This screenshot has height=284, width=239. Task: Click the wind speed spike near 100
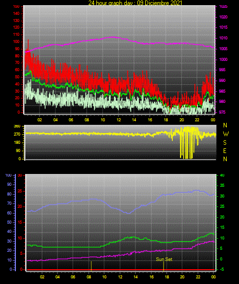click(28, 41)
